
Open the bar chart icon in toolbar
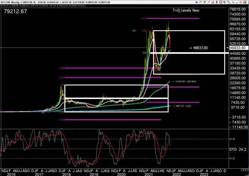click(213, 2)
